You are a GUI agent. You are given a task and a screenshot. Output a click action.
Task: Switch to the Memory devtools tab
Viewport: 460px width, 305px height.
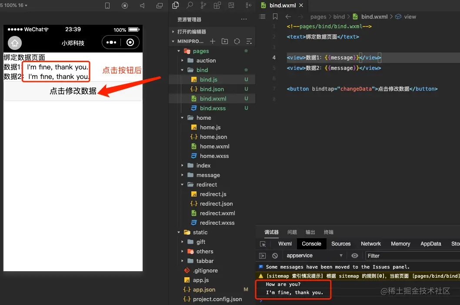click(x=400, y=244)
